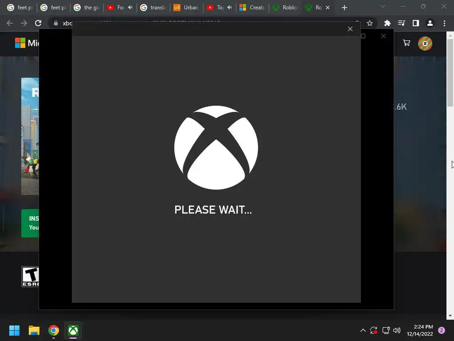
Task: Open a new Chrome tab
Action: (344, 8)
